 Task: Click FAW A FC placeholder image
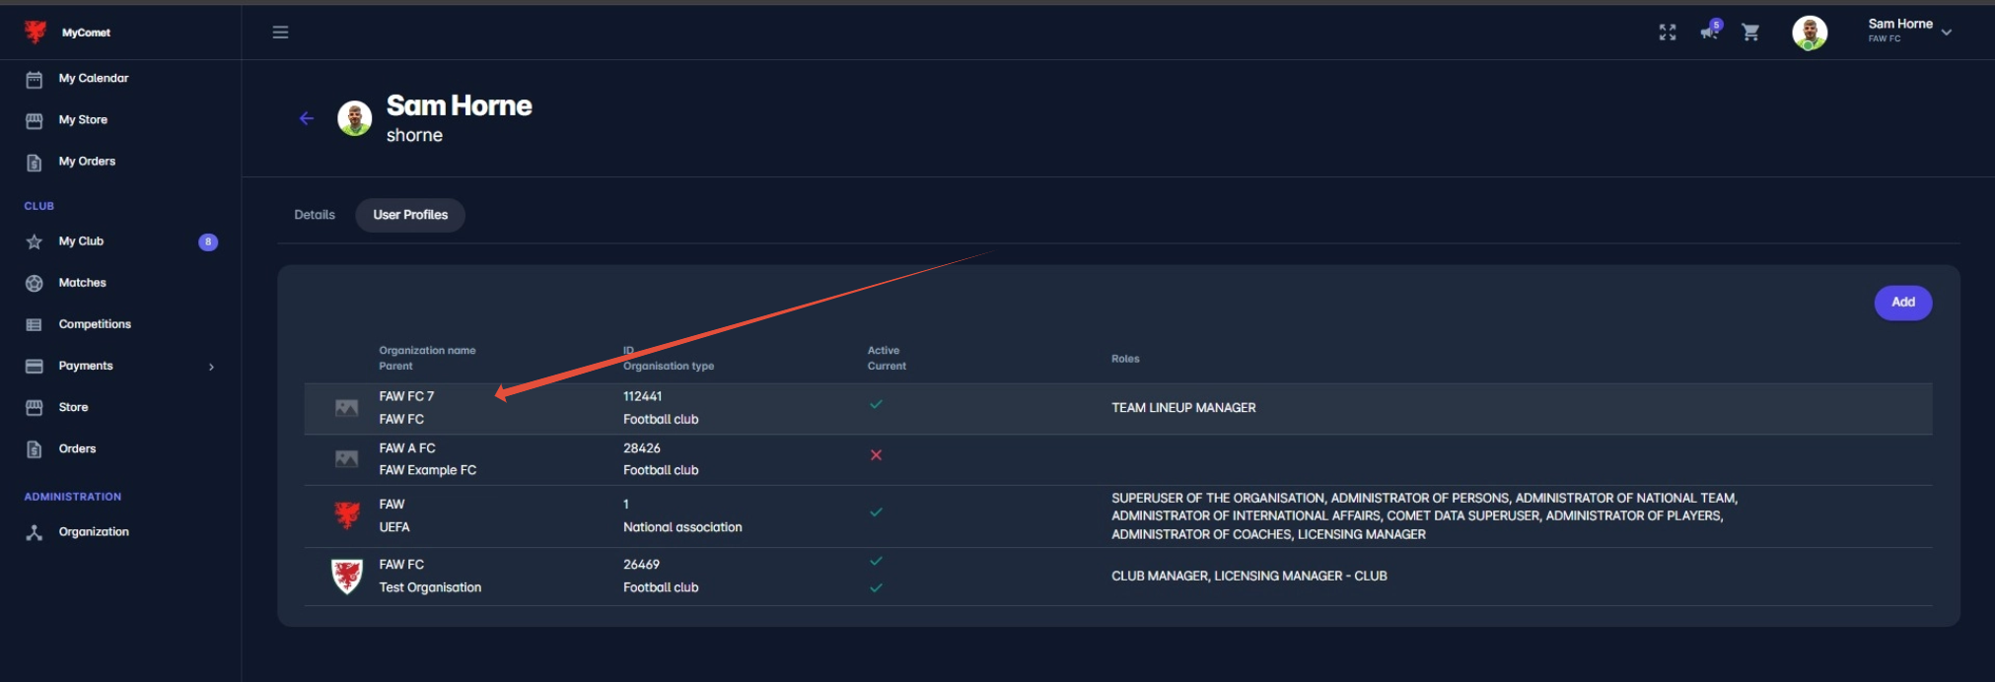point(346,458)
